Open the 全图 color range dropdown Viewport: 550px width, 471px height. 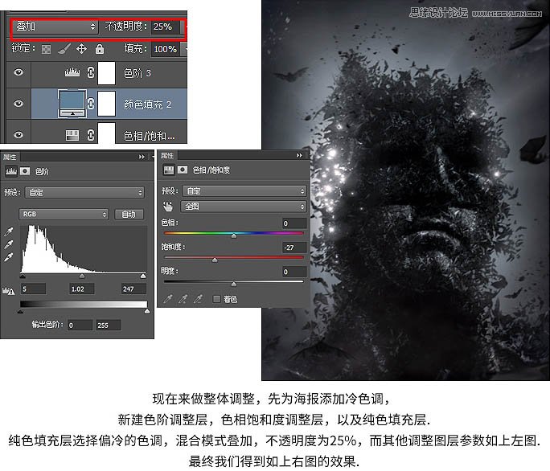pos(244,207)
